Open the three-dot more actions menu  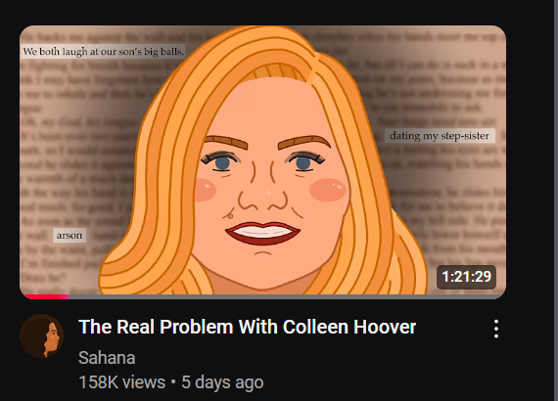[496, 329]
